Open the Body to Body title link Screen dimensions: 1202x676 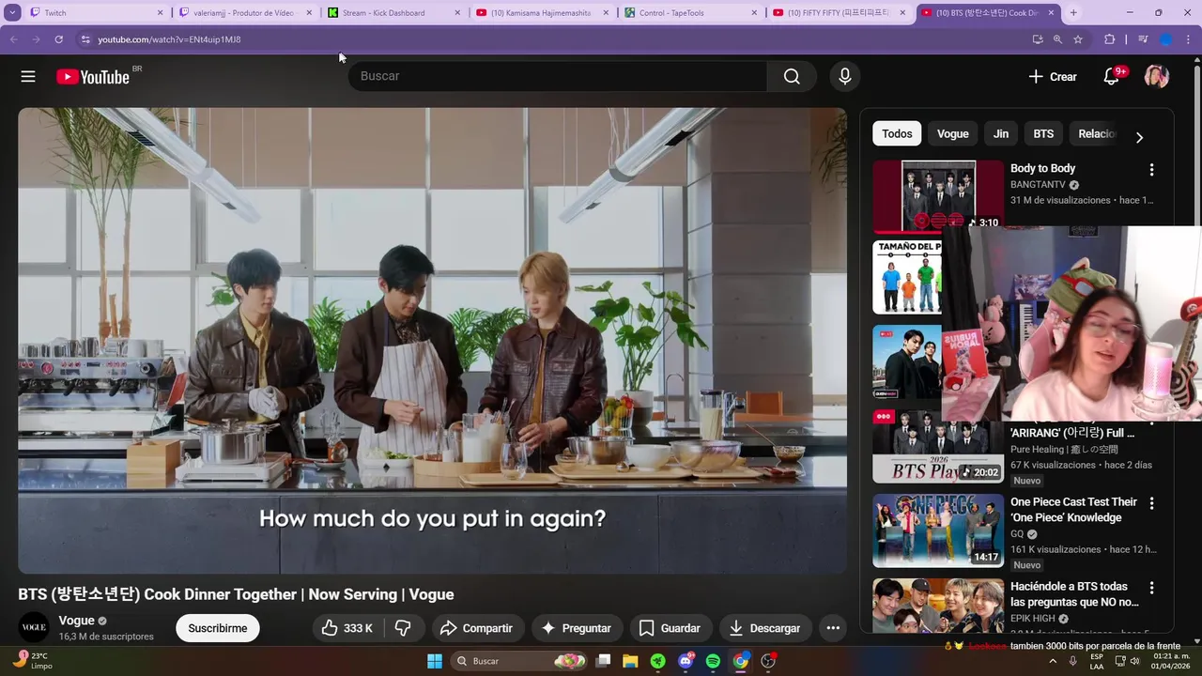[1042, 169]
